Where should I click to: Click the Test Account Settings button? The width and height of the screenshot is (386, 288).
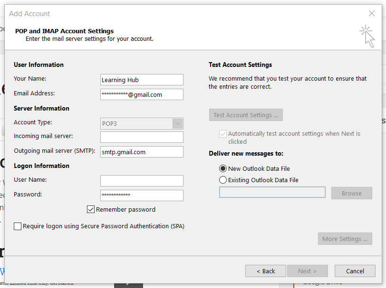click(x=246, y=115)
